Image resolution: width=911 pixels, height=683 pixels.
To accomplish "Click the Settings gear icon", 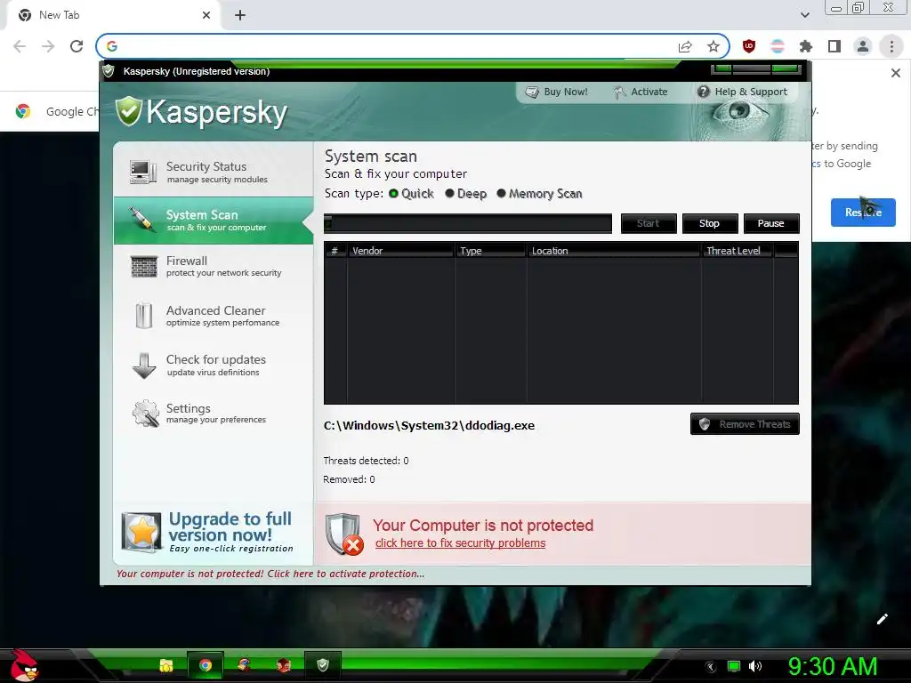I will click(145, 414).
